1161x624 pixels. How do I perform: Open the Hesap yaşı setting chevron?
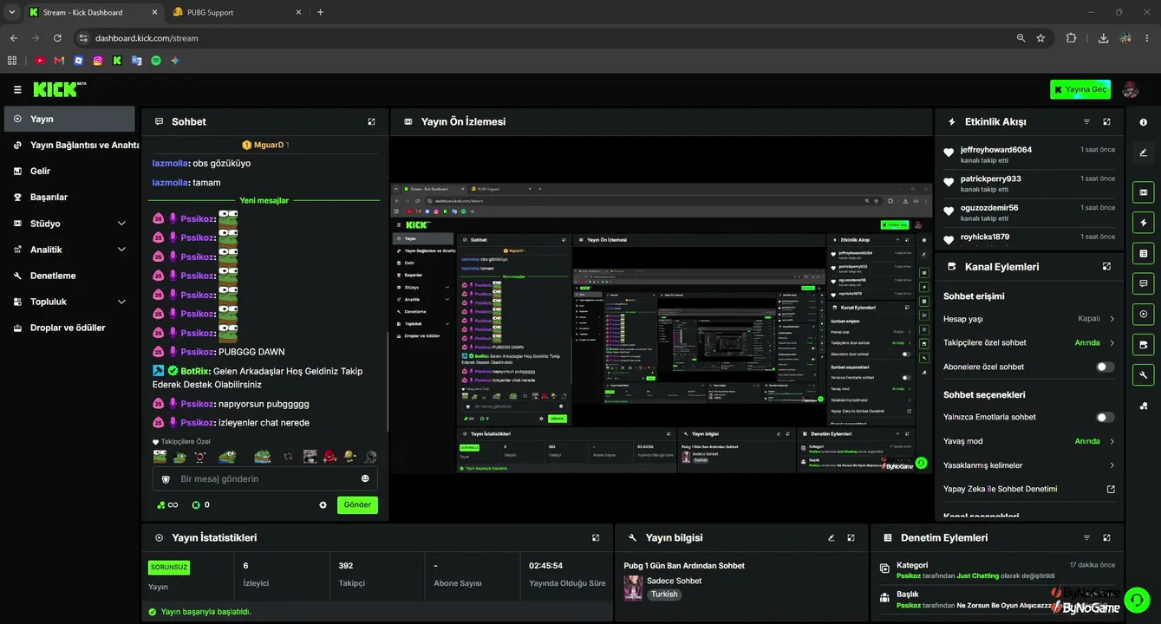click(1112, 319)
